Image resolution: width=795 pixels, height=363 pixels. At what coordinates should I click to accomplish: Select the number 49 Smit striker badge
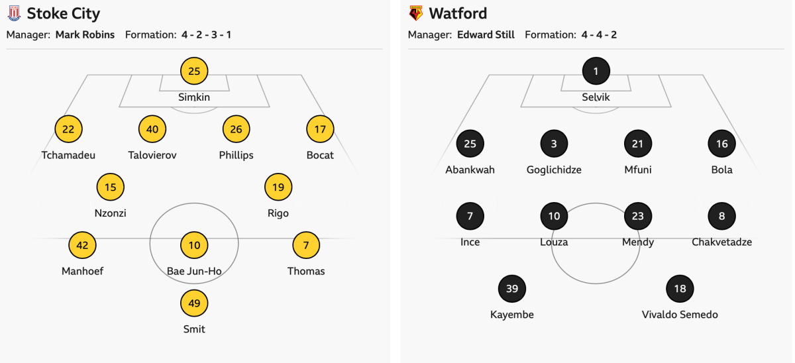(194, 303)
